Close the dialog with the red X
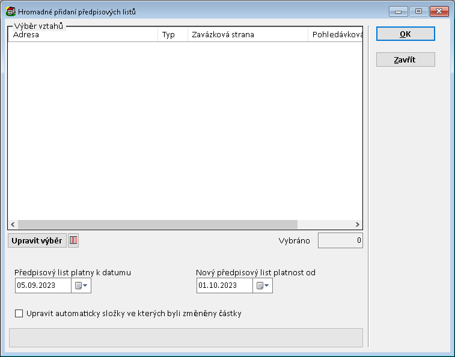The width and height of the screenshot is (455, 357). point(439,11)
